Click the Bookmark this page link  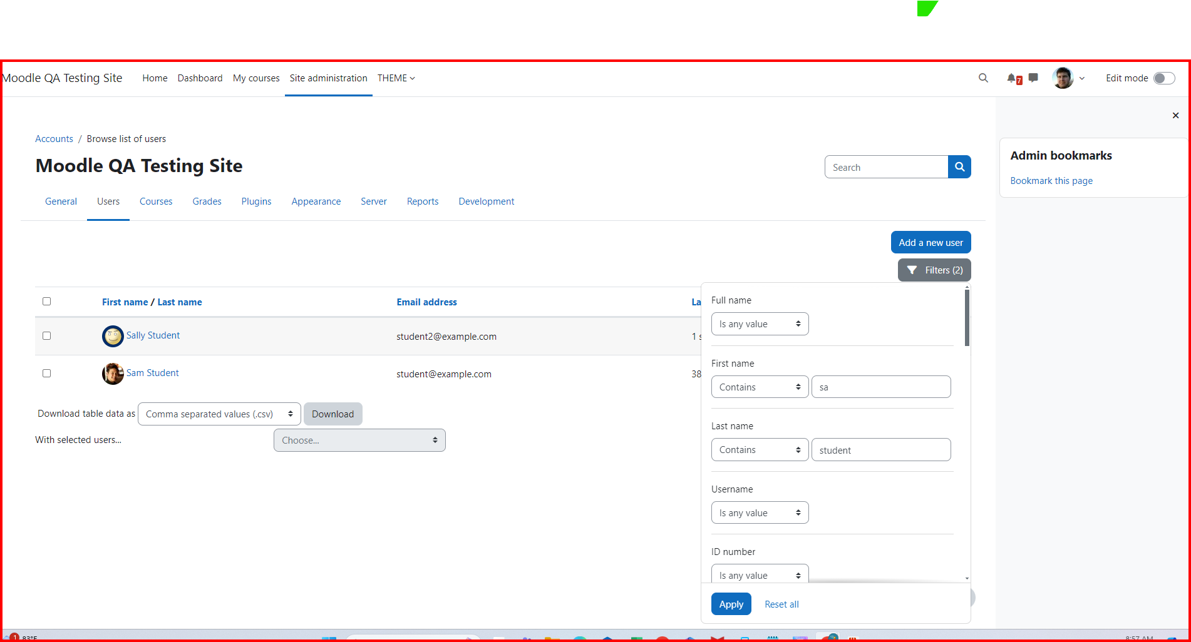[x=1051, y=181]
